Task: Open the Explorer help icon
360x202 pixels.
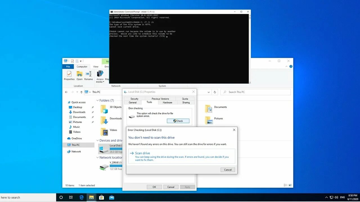Action: [291, 66]
